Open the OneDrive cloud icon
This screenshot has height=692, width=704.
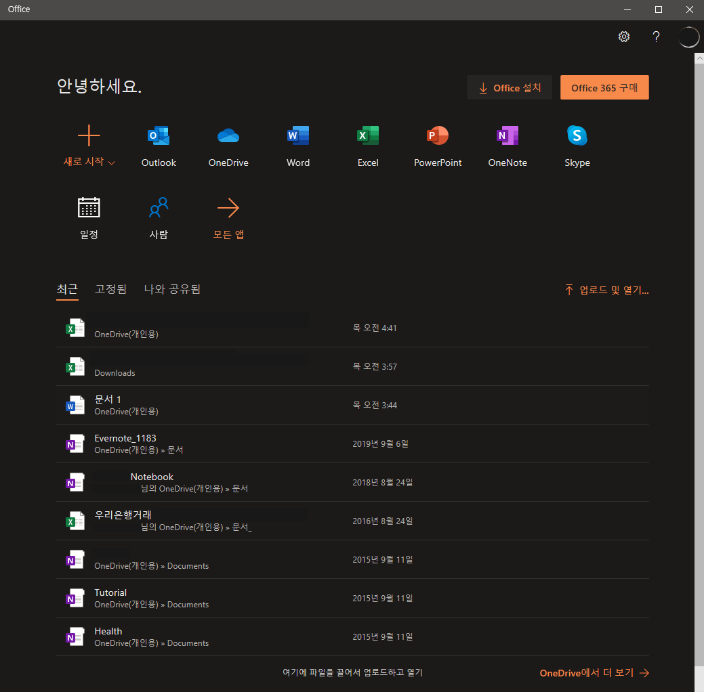pos(228,135)
